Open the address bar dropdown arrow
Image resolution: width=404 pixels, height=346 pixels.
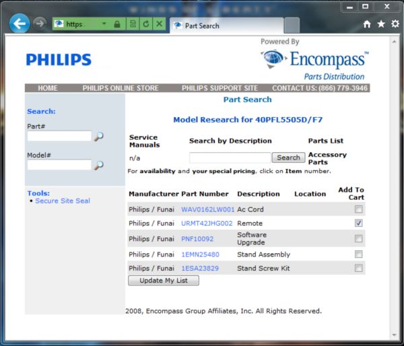tap(104, 24)
